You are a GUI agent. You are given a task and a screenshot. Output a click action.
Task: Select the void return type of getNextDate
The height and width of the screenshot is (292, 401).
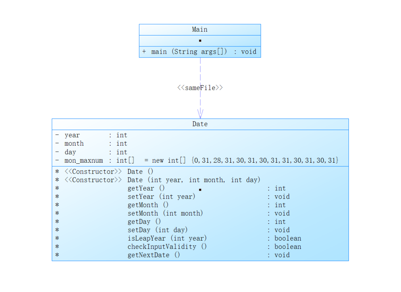tap(282, 255)
